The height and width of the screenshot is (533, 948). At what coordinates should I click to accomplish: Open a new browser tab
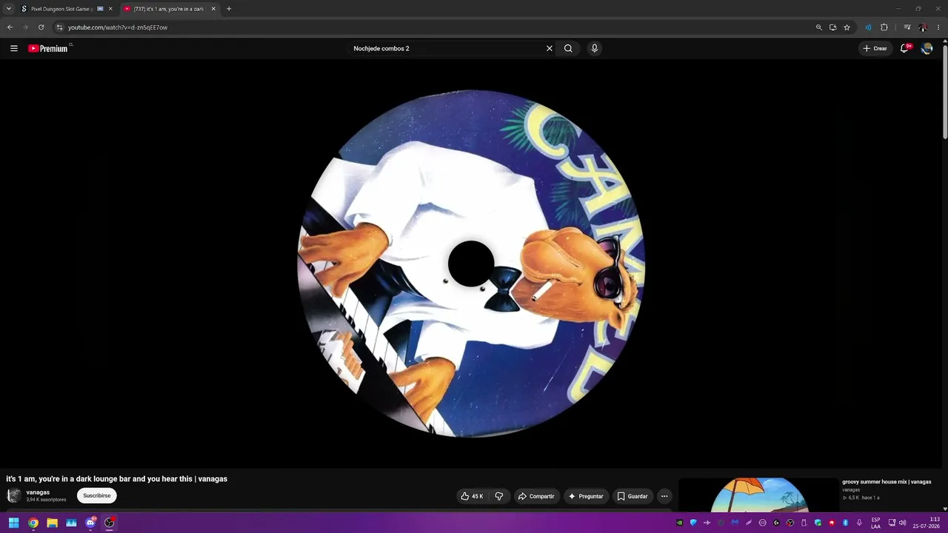pyautogui.click(x=229, y=9)
